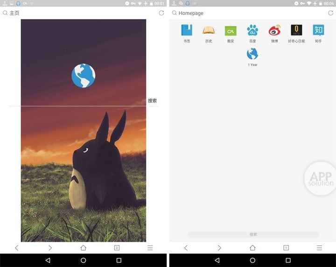This screenshot has height=267, width=336.
Task: Tap the 搜索 label over the wallpaper
Action: point(152,100)
